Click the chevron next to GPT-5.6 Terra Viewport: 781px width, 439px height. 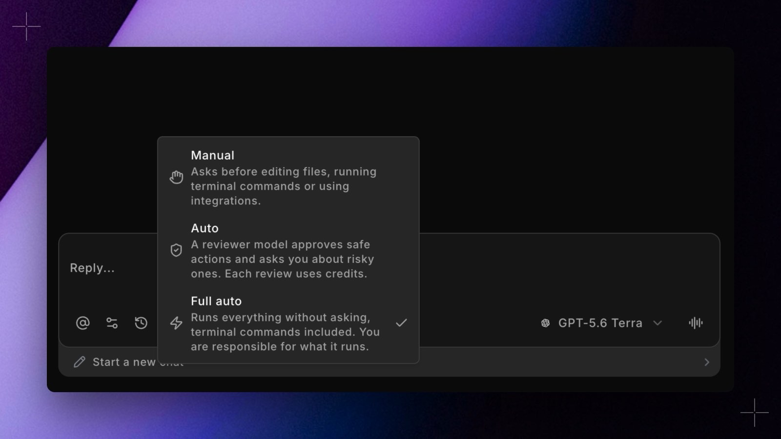coord(658,323)
